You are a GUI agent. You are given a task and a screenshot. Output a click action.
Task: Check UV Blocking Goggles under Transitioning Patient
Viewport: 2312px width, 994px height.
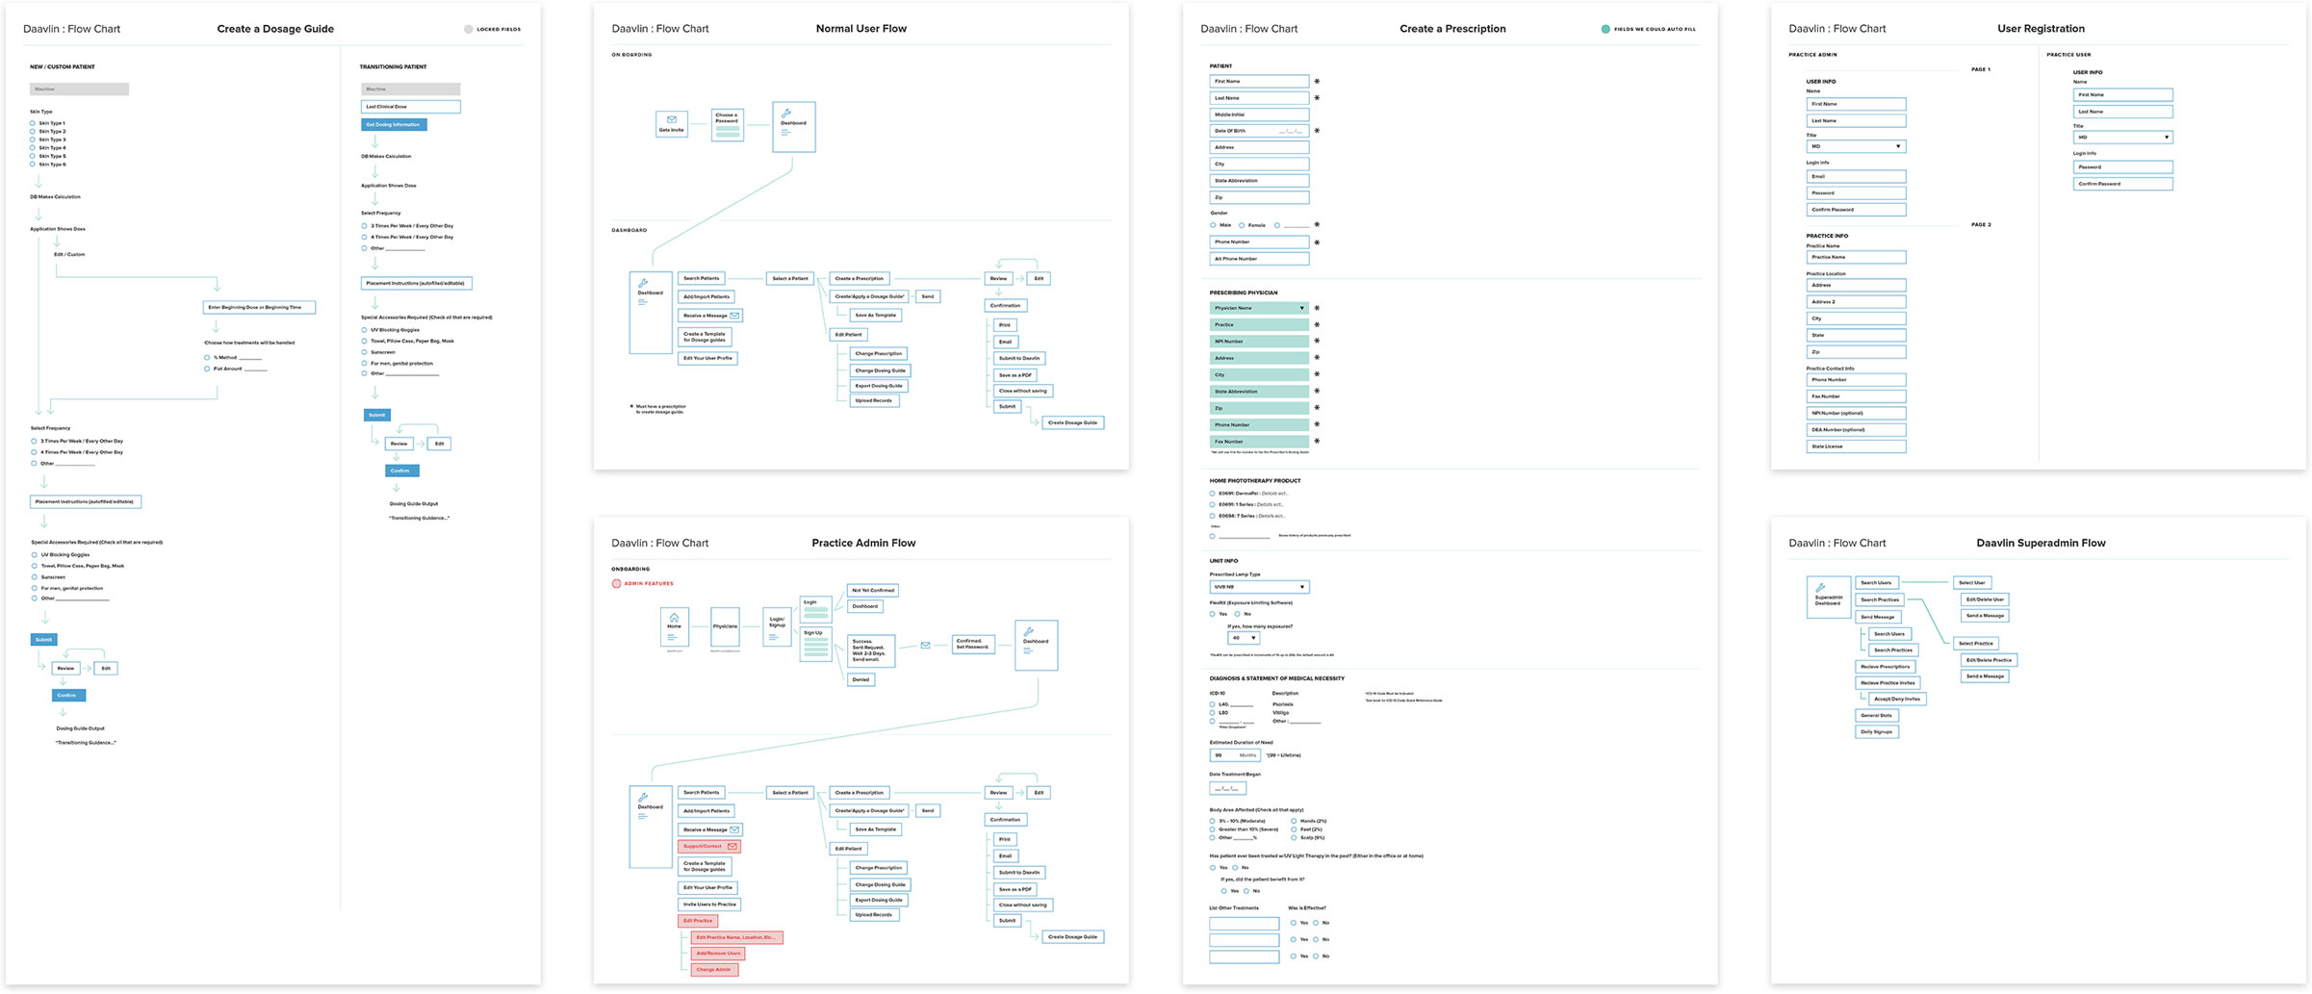[364, 330]
